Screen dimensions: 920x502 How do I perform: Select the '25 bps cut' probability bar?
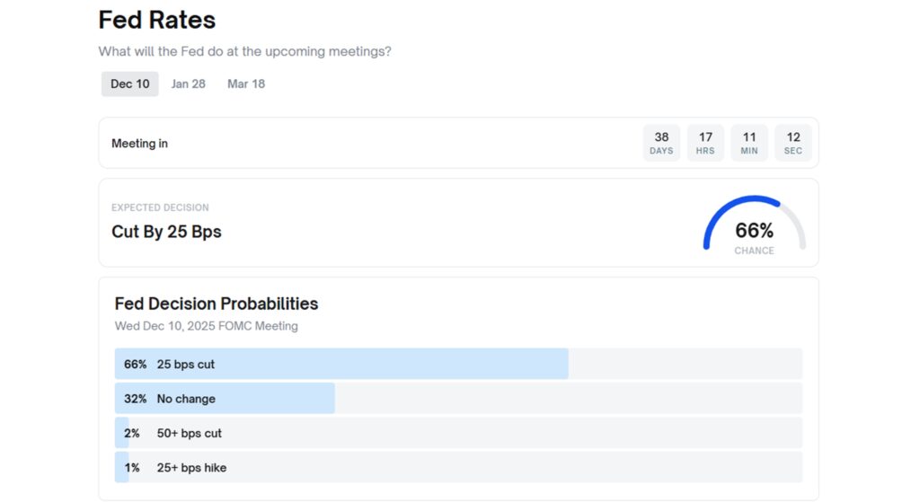(x=341, y=365)
